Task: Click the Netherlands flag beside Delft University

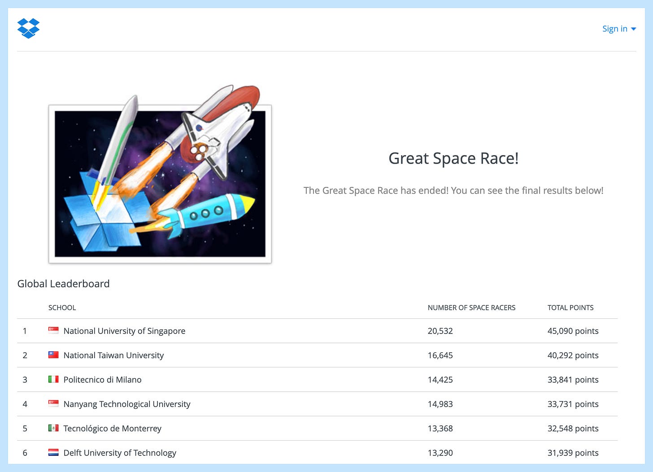Action: 53,452
